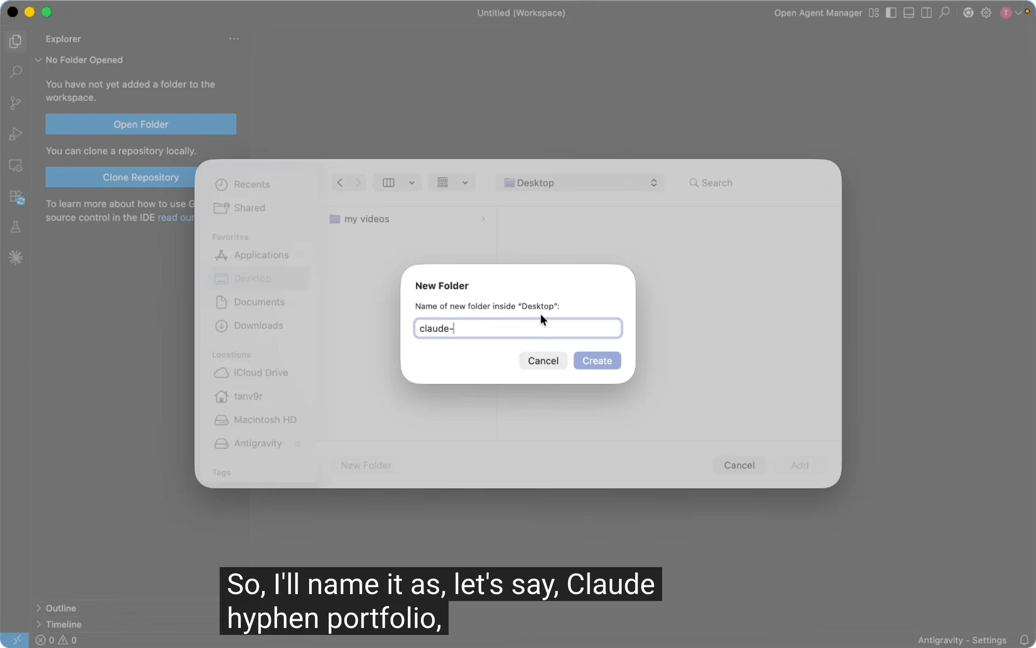Image resolution: width=1036 pixels, height=648 pixels.
Task: Select Documents in Favorites
Action: [x=258, y=302]
